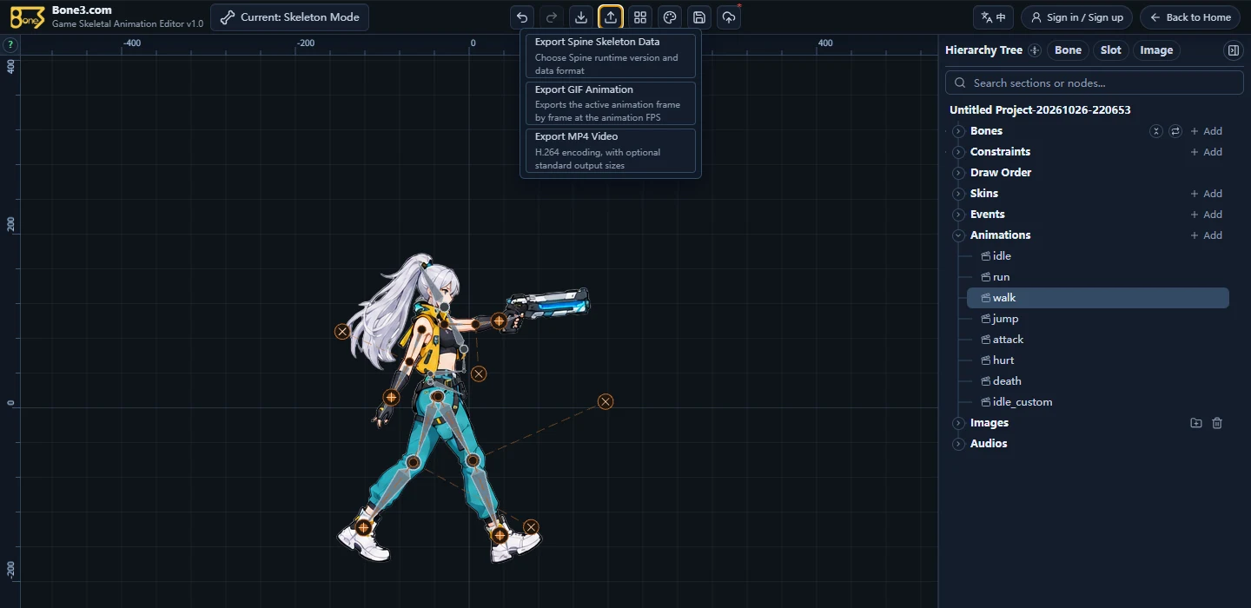The image size is (1251, 608).
Task: Click the undo arrow icon
Action: [522, 17]
